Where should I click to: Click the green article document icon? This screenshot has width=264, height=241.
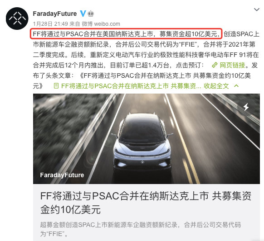click(x=56, y=86)
